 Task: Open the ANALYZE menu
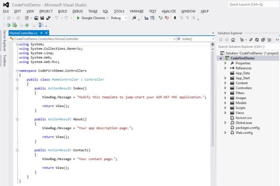[x=169, y=11]
